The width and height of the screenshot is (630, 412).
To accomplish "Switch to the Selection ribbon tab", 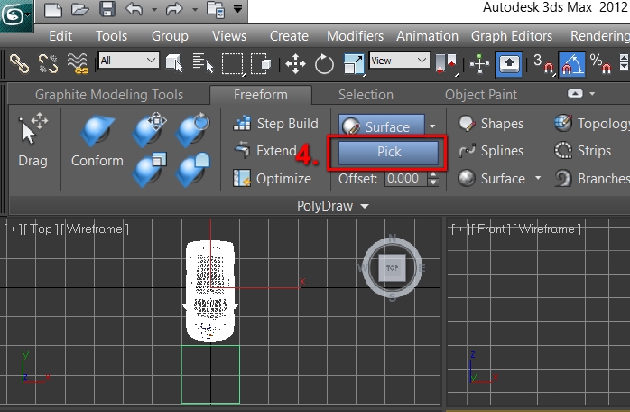I will [366, 95].
